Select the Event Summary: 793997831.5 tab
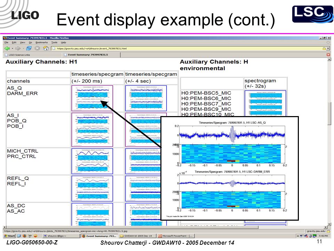 point(92,55)
